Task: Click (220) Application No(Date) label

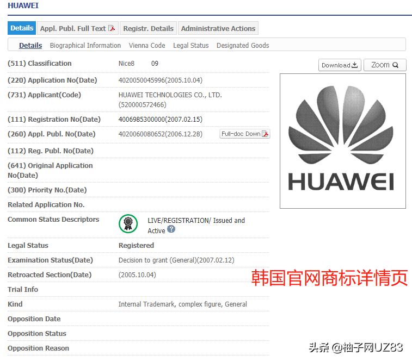Action: coord(52,80)
